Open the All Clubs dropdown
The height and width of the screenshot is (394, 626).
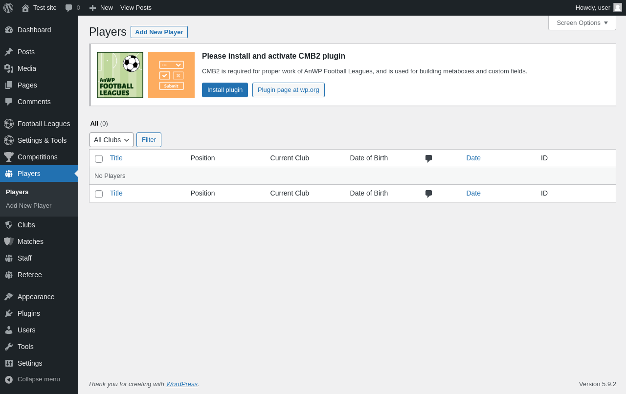pos(112,140)
